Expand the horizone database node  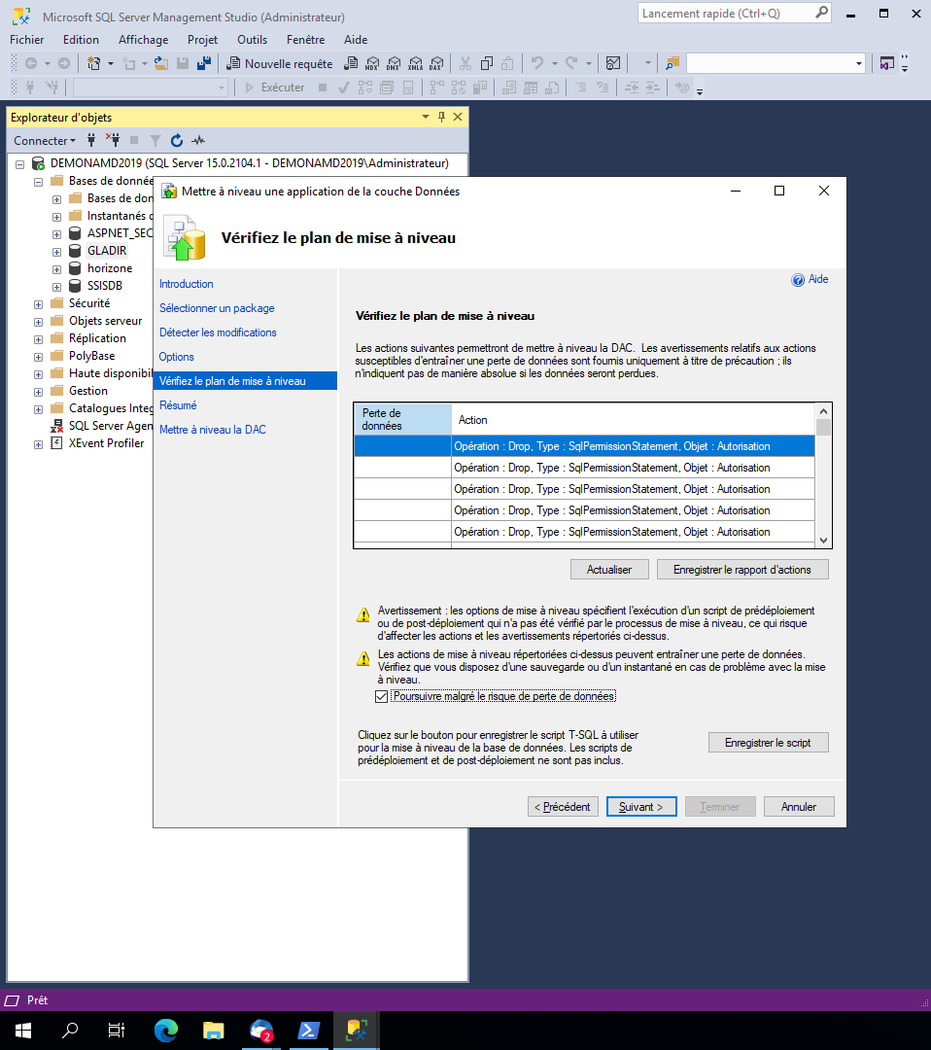click(x=57, y=269)
